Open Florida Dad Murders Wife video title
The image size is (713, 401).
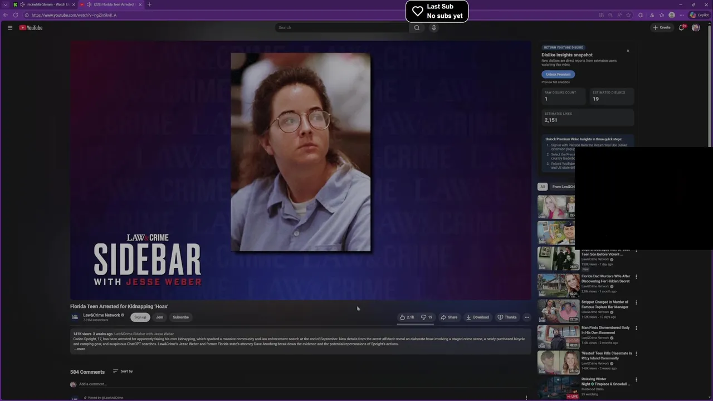point(606,278)
